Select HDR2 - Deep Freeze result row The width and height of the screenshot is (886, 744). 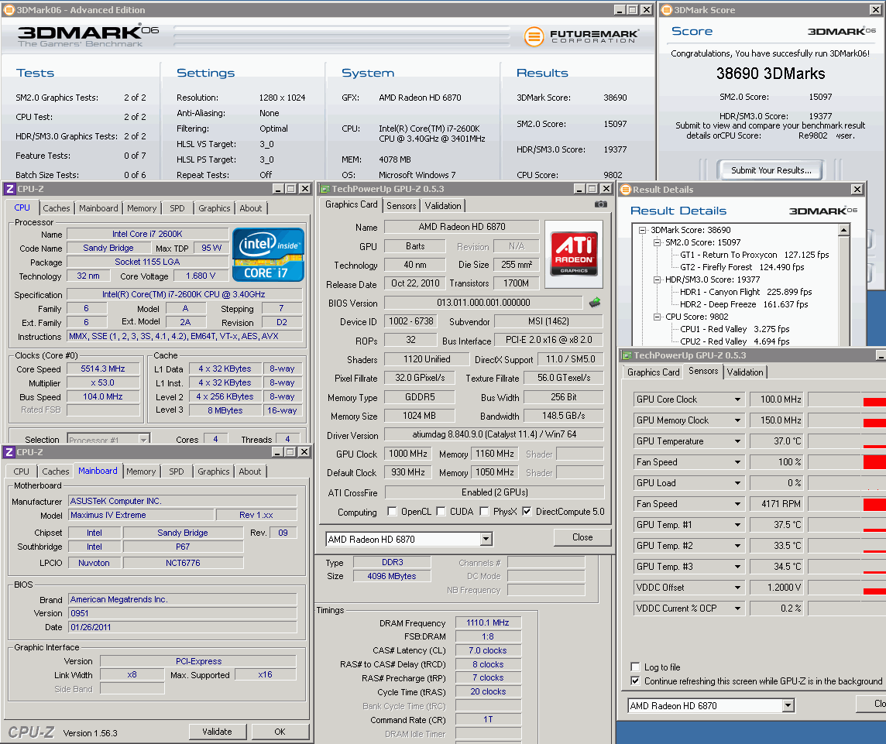[743, 304]
